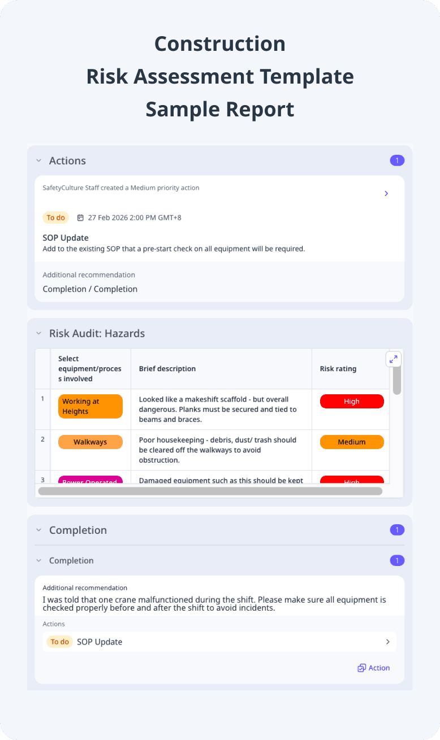Click the badge on the nested Completion section

(397, 560)
